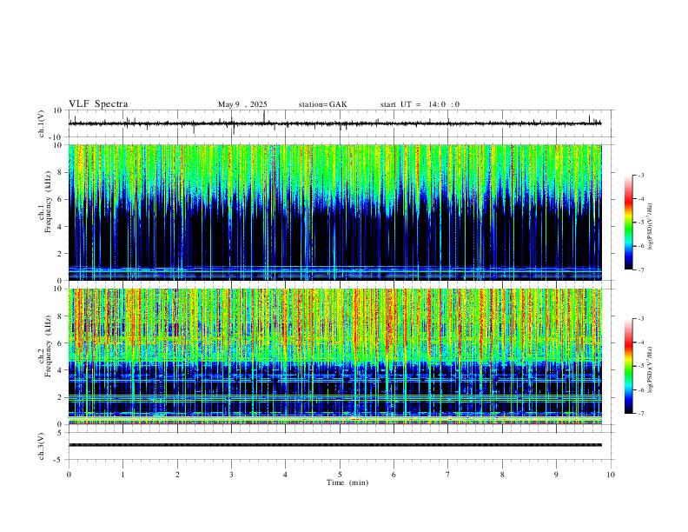Click the "0" tick on the time axis
This screenshot has height=532, width=688.
click(x=69, y=475)
